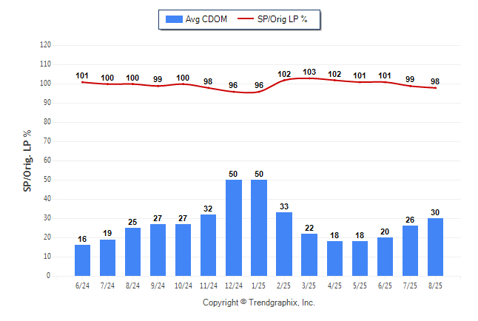This screenshot has height=321, width=478.
Task: Click the y-axis tick label '60'
Action: click(47, 160)
